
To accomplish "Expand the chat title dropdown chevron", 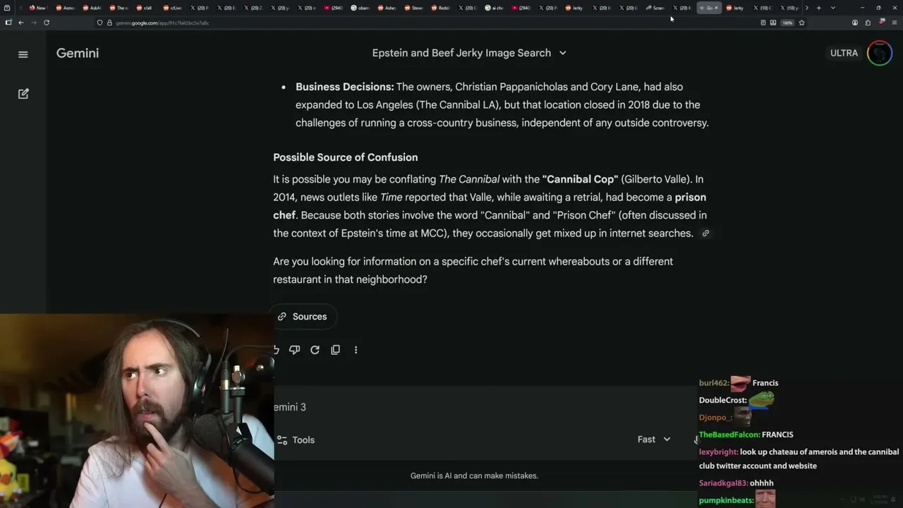I will [562, 53].
